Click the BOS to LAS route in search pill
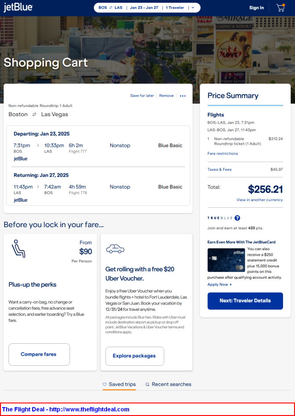Screen dimensions: 295x416 point(111,7)
